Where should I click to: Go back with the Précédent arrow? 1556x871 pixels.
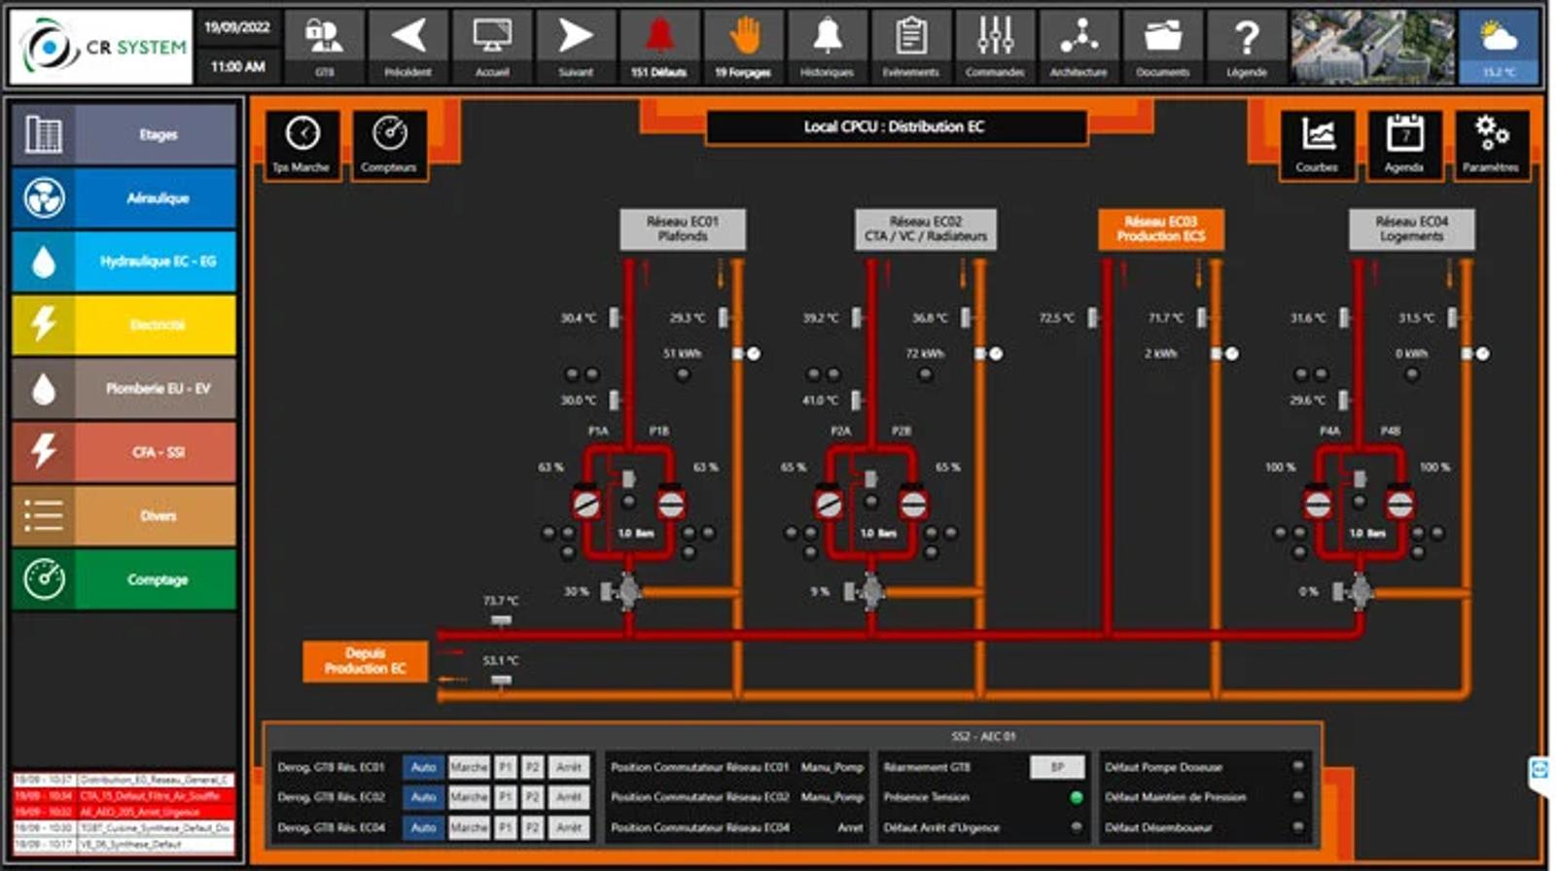[407, 46]
